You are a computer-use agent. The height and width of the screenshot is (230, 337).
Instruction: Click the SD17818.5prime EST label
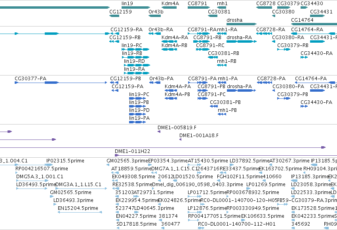click(x=137, y=224)
